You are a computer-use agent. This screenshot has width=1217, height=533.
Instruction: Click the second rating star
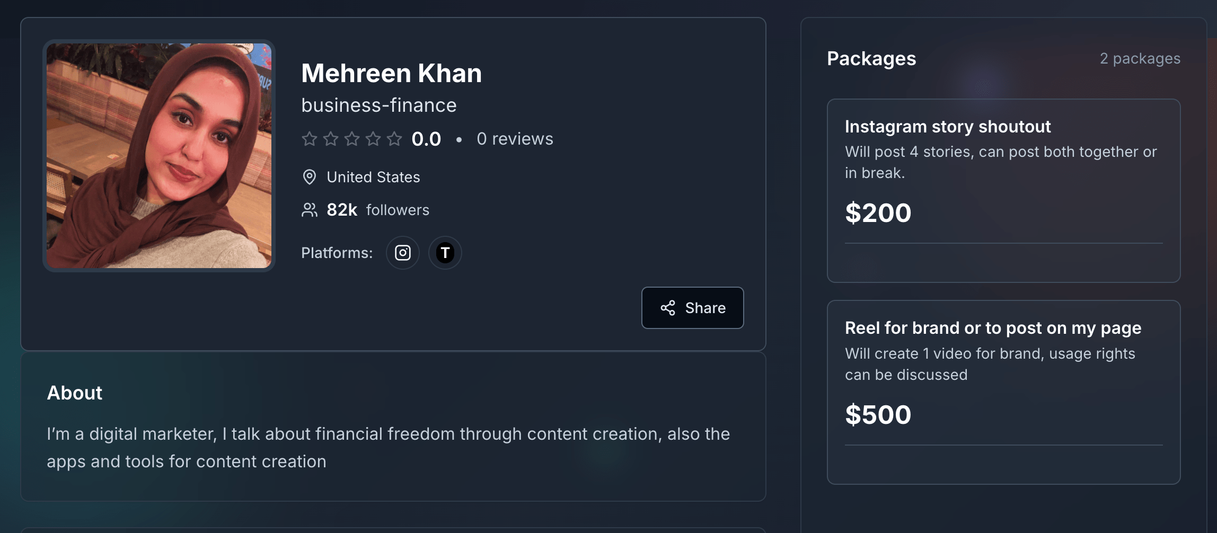coord(331,139)
